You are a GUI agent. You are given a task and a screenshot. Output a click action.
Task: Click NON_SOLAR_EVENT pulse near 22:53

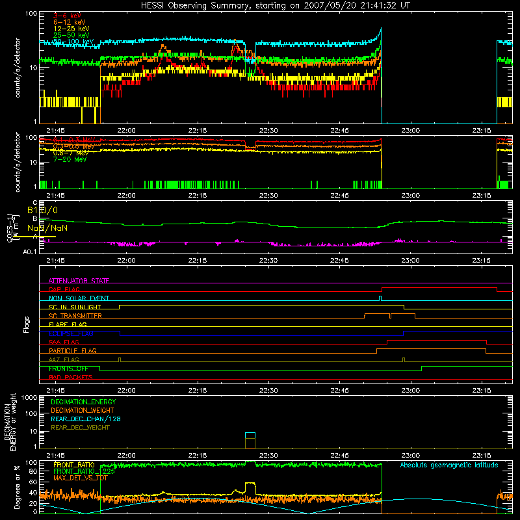[380, 298]
